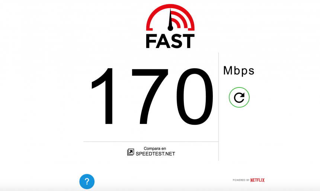Click the digit 7 in the speed

pos(150,96)
